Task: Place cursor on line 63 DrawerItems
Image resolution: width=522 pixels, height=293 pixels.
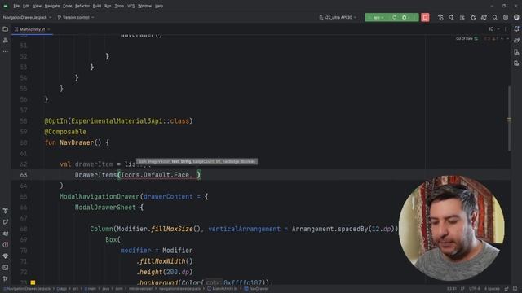Action: [95, 175]
